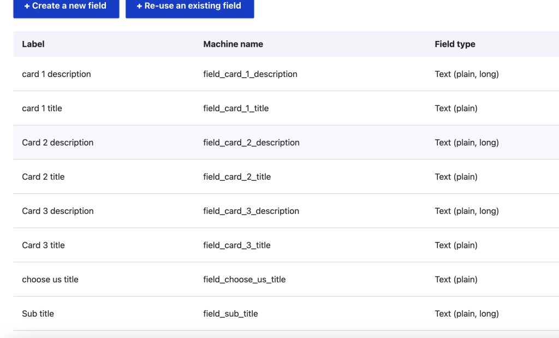559x338 pixels.
Task: Select the Card 3 description label
Action: pyautogui.click(x=57, y=211)
